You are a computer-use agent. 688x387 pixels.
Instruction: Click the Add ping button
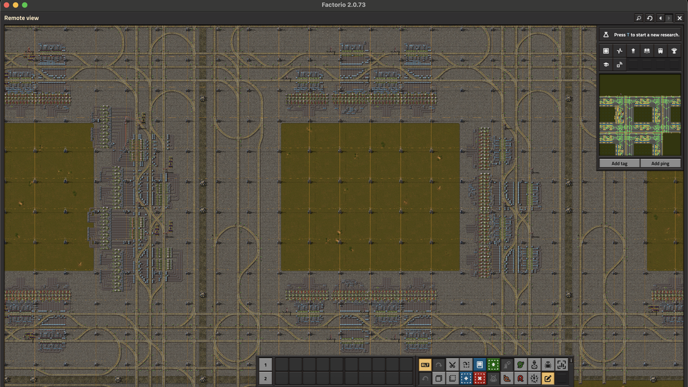point(661,163)
